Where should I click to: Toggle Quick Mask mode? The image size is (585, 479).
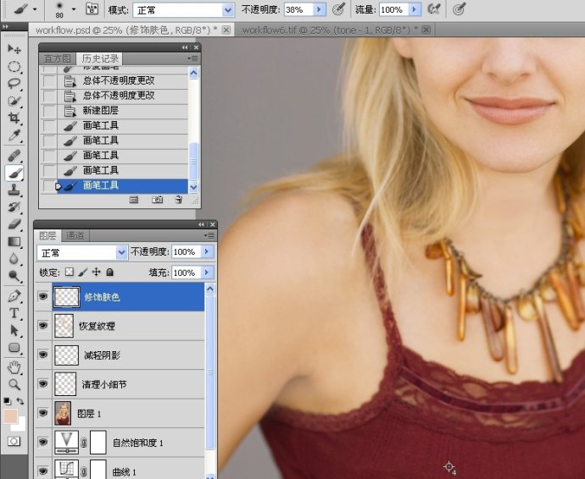pos(14,442)
